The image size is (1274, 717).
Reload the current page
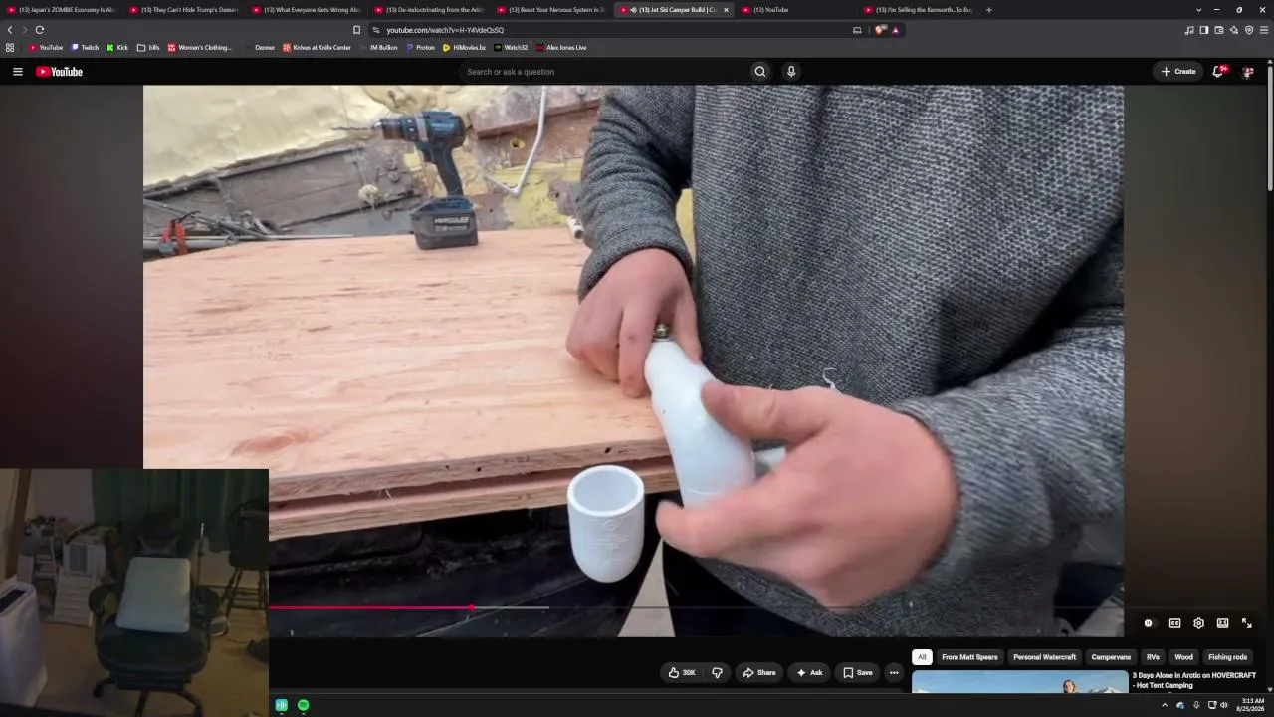coord(40,30)
